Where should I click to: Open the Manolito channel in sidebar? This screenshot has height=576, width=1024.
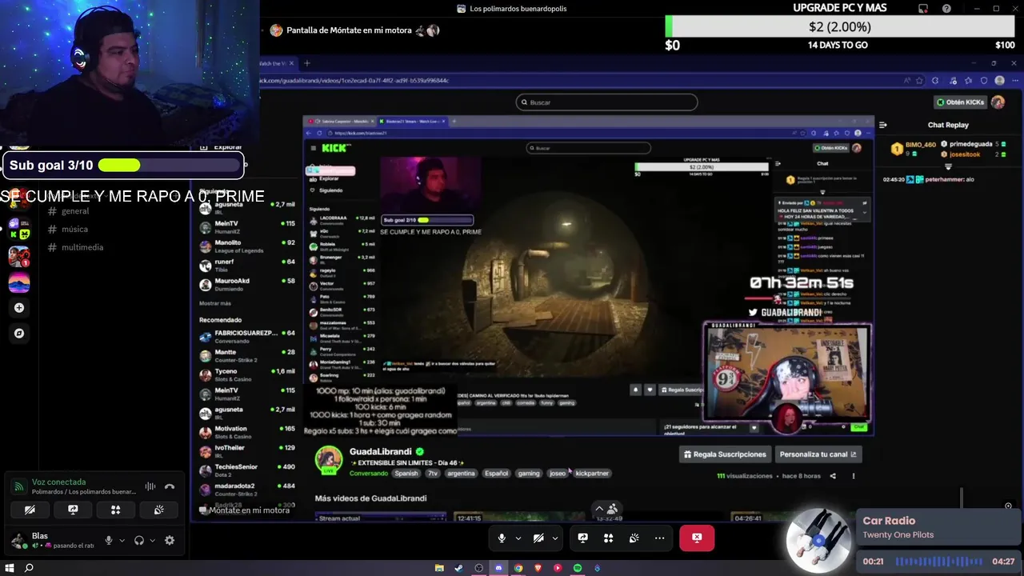[x=248, y=246]
